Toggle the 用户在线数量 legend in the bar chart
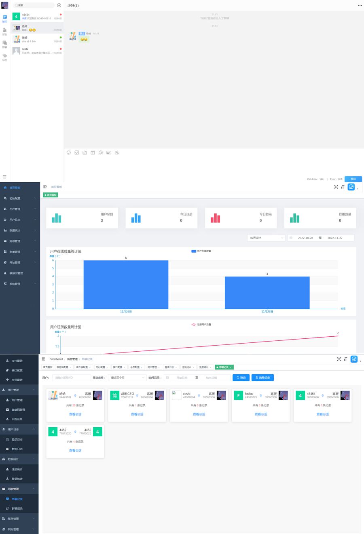The height and width of the screenshot is (534, 364). (201, 251)
